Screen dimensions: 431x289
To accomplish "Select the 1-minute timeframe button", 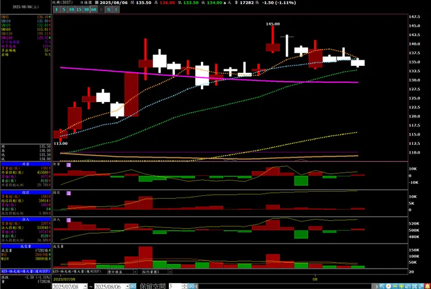I will click(x=56, y=9).
